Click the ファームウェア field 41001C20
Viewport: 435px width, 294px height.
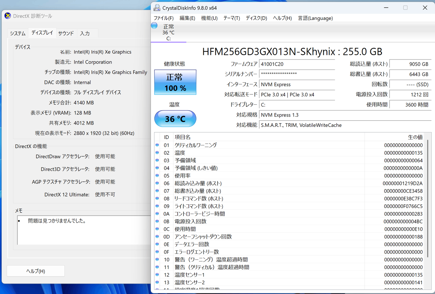(297, 64)
